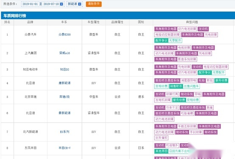
Task: Click the 电驱动控制器故障 tag in the 众泰E200 row
Action: (x=167, y=35)
